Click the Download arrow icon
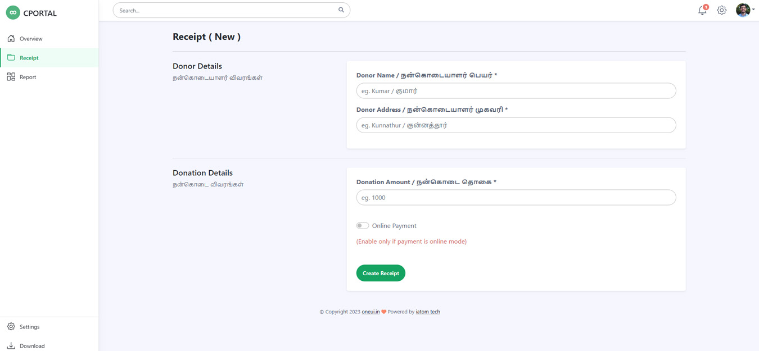 pyautogui.click(x=11, y=346)
